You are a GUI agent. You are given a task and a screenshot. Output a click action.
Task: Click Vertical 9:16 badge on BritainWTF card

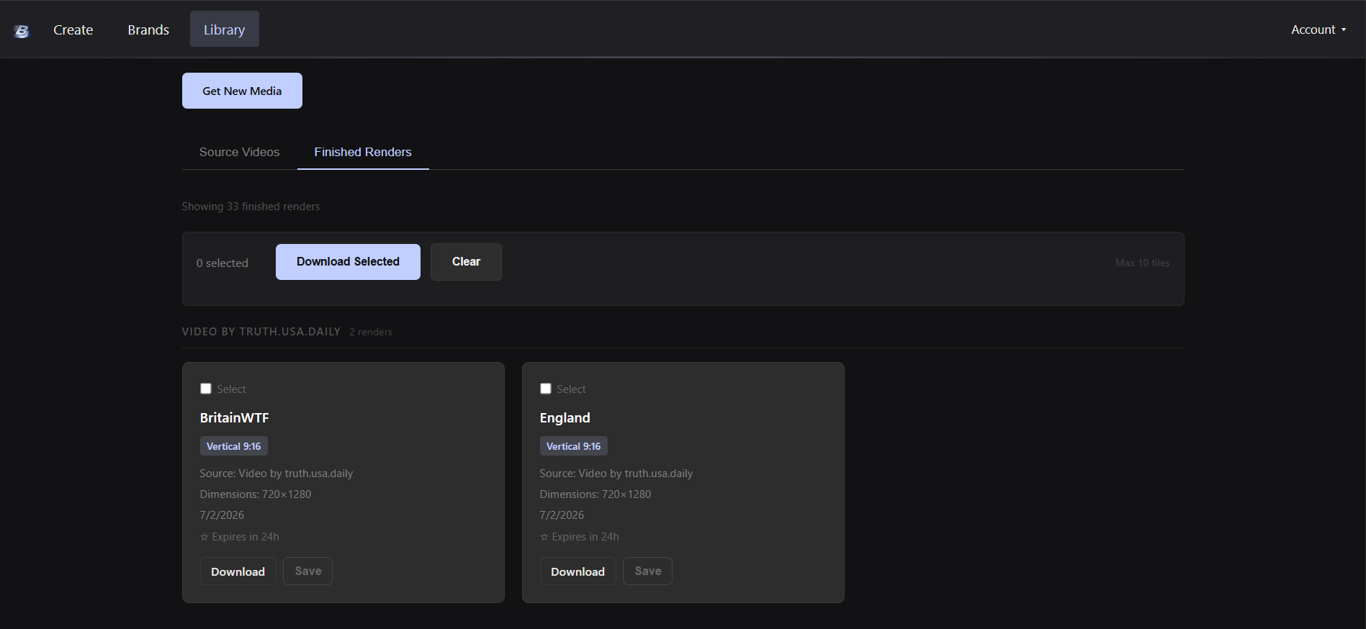coord(234,446)
